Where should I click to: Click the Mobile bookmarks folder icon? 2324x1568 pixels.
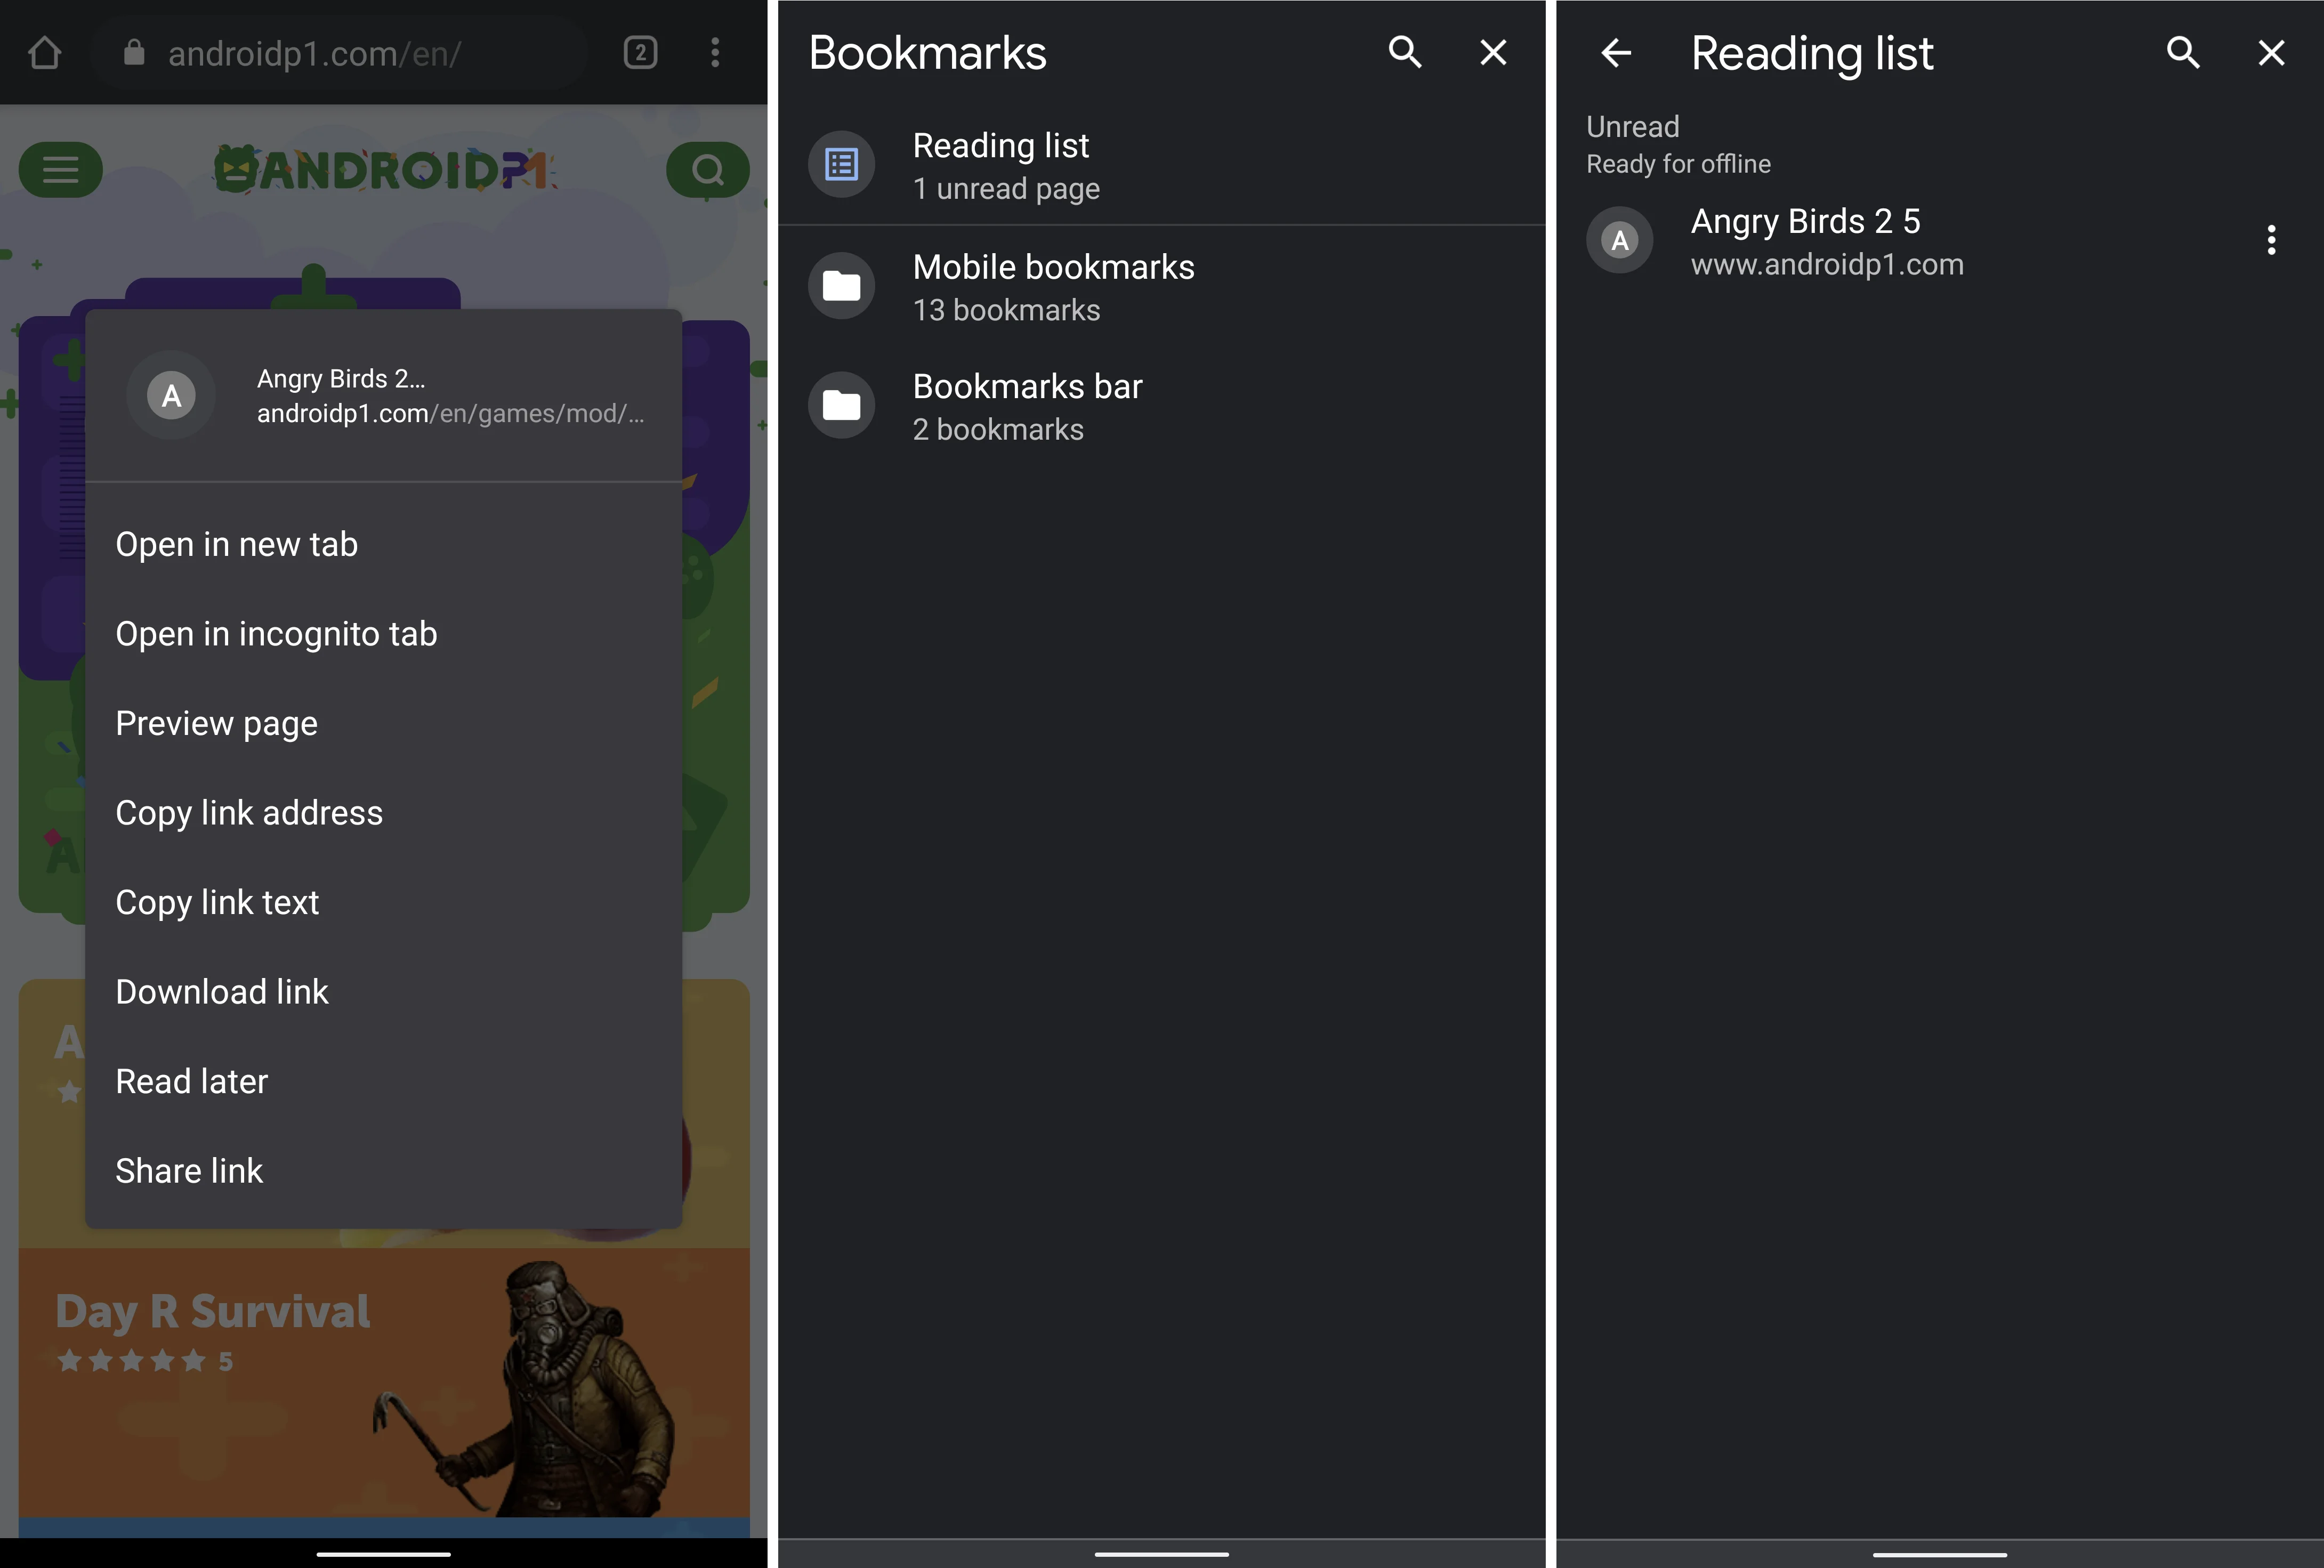click(x=841, y=286)
